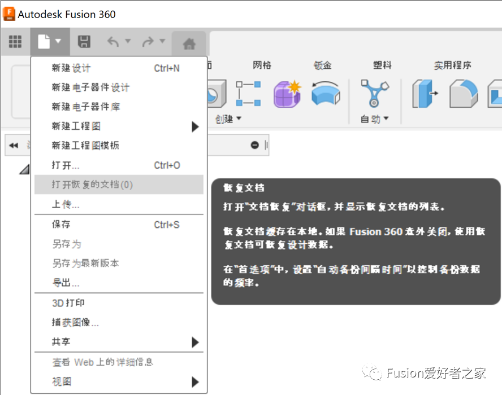The width and height of the screenshot is (502, 395).
Task: Click the purple Create Form icon
Action: [287, 94]
